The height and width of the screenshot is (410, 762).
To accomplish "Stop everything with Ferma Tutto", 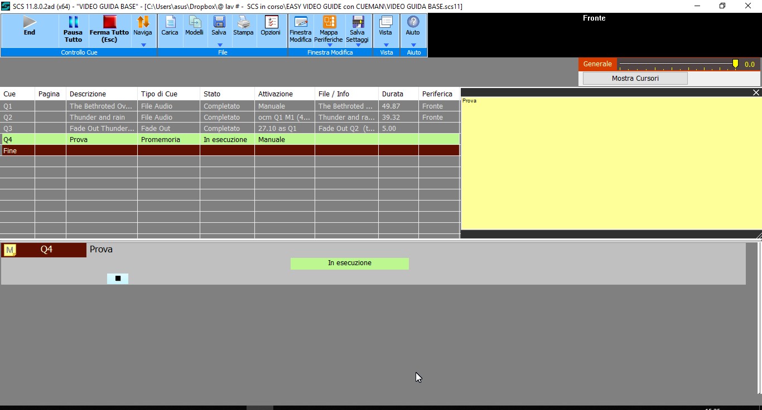I will [109, 29].
